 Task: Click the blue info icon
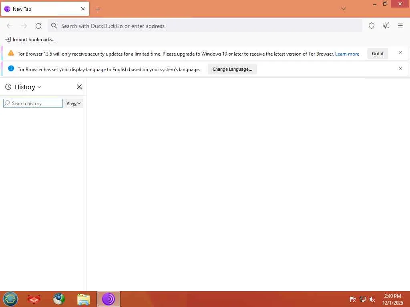tap(11, 68)
